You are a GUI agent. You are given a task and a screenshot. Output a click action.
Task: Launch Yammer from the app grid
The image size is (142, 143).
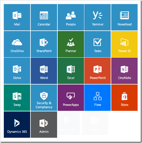click(x=97, y=17)
